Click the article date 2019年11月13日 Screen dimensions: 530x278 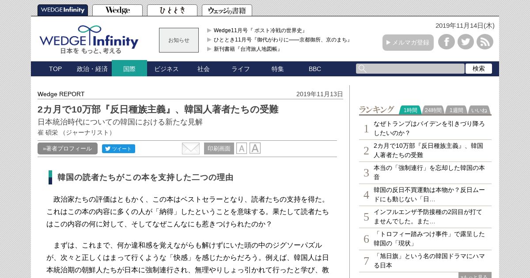319,94
